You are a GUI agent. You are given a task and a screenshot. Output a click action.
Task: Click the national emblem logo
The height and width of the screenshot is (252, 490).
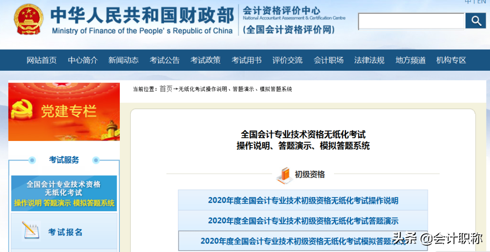pos(29,19)
